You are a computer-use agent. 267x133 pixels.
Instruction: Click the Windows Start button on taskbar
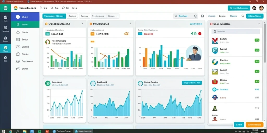(x=3, y=131)
